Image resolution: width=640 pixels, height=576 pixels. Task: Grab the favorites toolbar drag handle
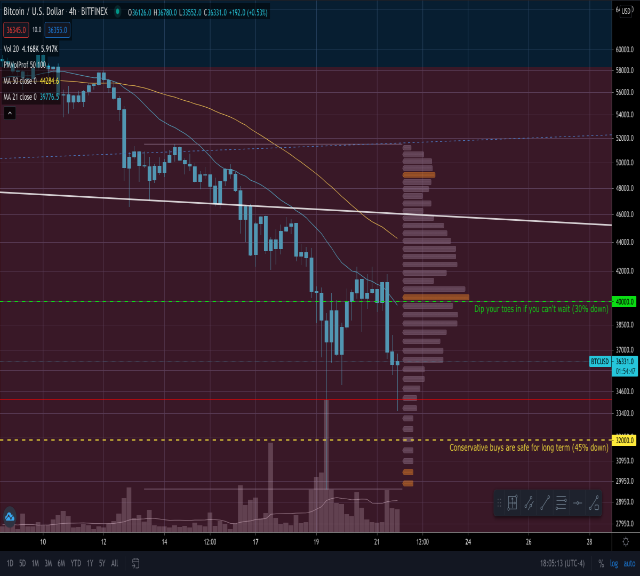tap(500, 502)
